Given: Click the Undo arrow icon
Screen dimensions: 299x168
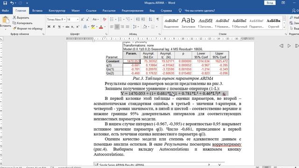Looking at the screenshot, I should pyautogui.click(x=12, y=3).
